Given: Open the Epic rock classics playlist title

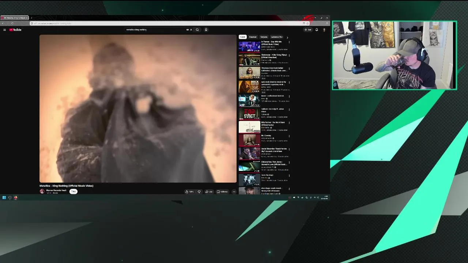Looking at the screenshot, I should pyautogui.click(x=273, y=83).
